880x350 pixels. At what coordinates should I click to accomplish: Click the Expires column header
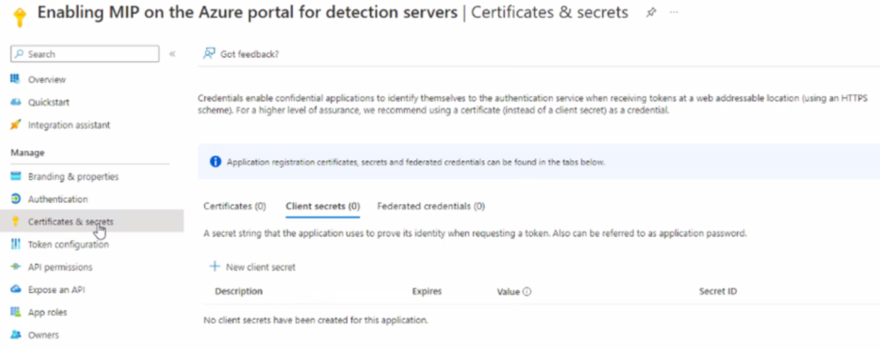tap(427, 292)
